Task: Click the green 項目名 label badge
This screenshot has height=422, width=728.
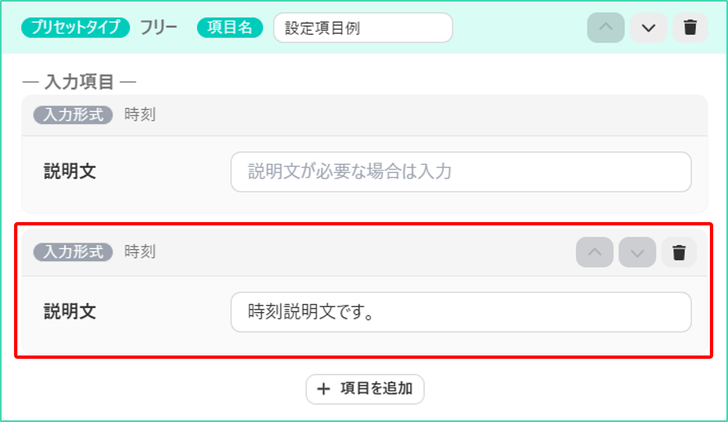Action: 230,28
